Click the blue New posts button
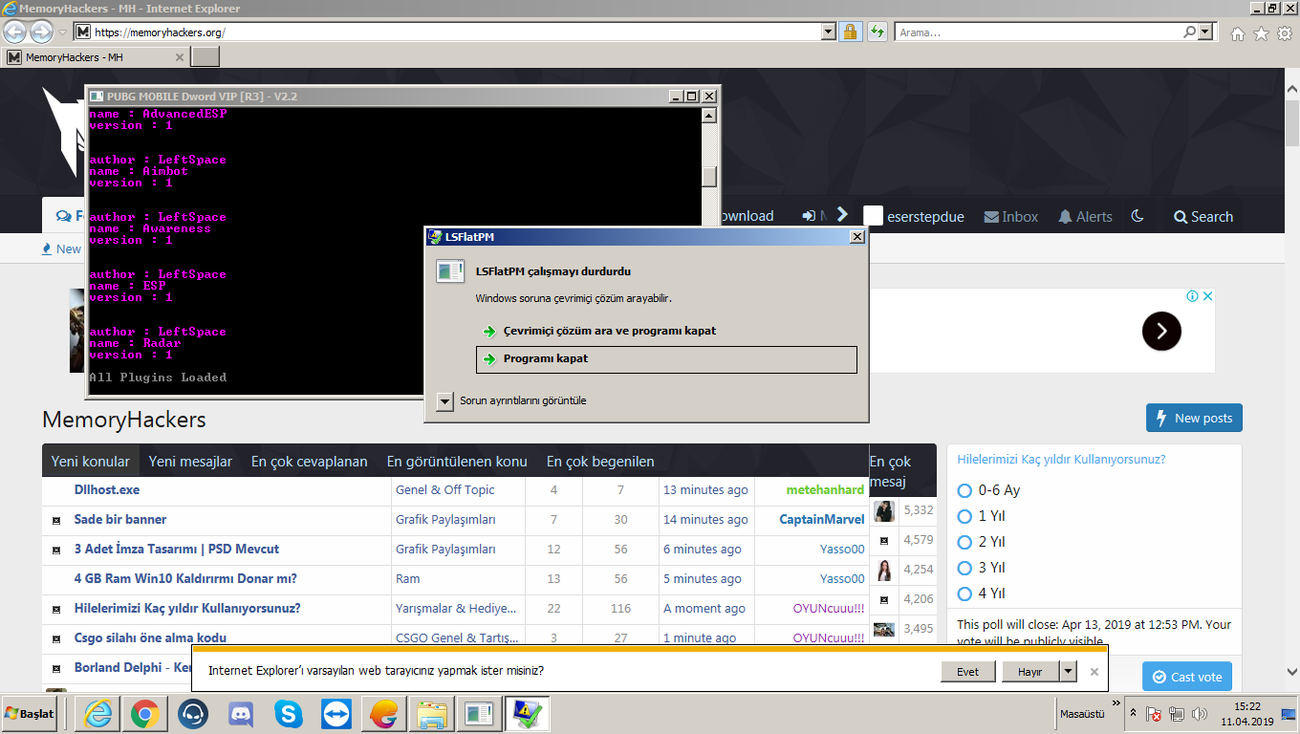Image resolution: width=1300 pixels, height=734 pixels. pos(1194,418)
